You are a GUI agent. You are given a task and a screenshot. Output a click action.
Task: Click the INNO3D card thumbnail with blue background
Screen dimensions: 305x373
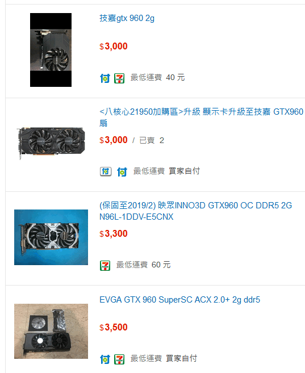[x=51, y=237]
